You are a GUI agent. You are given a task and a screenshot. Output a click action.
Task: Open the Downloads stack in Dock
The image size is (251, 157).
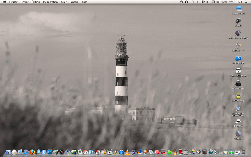[x=231, y=152]
